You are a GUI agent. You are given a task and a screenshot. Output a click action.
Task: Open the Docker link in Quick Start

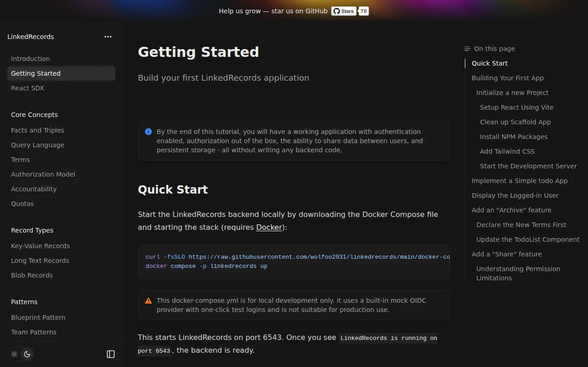point(269,227)
